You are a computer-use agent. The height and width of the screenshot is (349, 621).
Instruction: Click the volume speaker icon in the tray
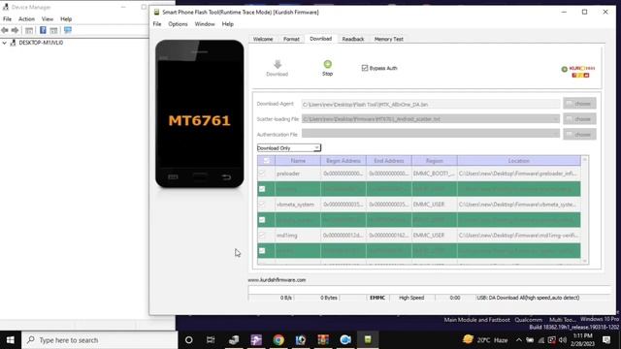click(563, 340)
